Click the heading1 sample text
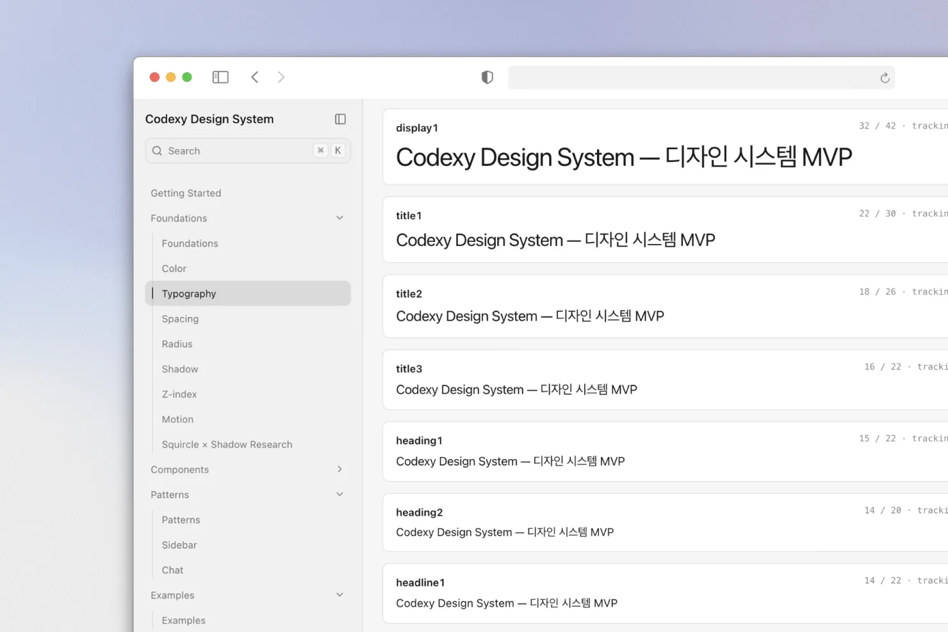 coord(510,462)
